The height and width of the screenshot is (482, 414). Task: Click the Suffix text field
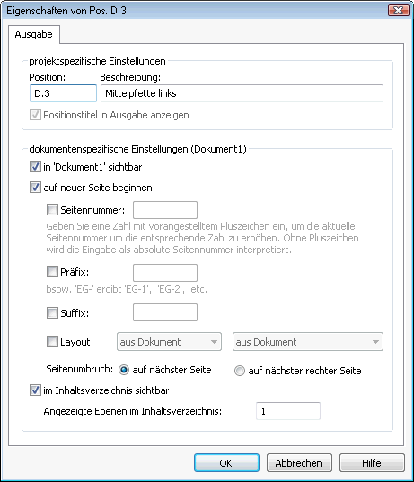coord(165,312)
